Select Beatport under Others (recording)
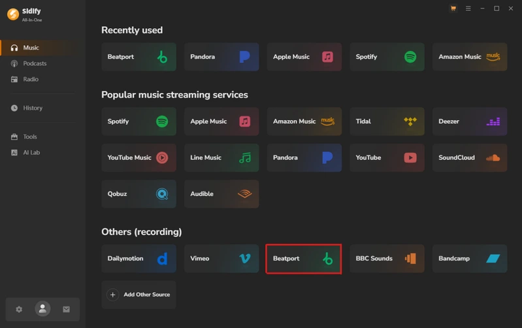The width and height of the screenshot is (522, 328). [x=304, y=259]
